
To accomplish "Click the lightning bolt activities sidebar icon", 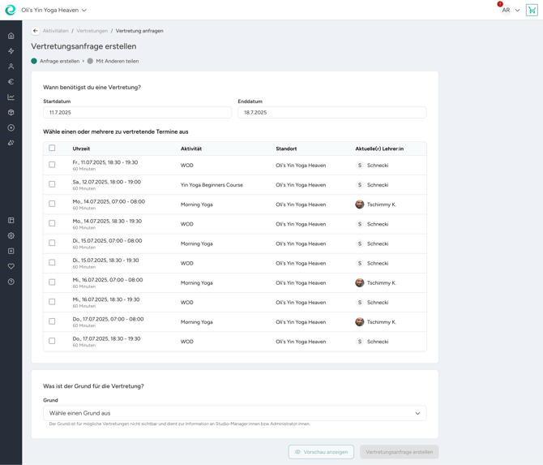I will (11, 51).
